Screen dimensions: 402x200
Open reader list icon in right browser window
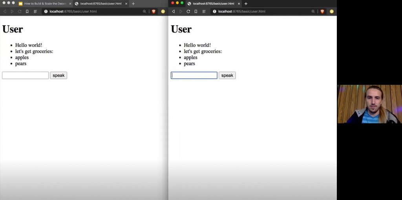[204, 11]
